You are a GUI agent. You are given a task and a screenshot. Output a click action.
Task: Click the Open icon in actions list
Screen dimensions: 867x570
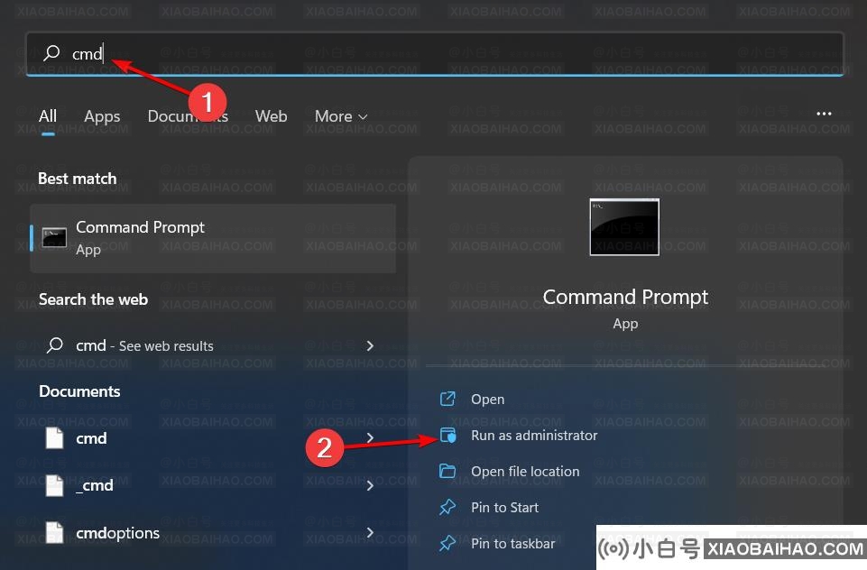[x=447, y=399]
